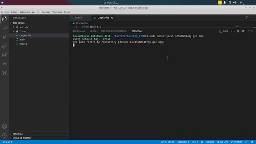
Task: Open the database extension view
Action: 4,64
